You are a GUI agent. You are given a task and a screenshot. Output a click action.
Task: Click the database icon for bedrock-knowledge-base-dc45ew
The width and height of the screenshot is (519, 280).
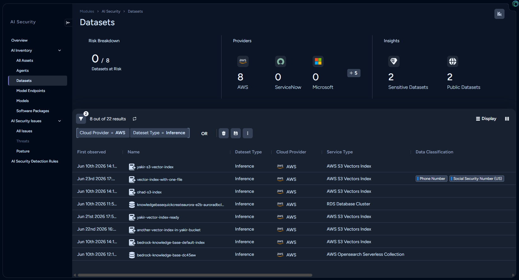[132, 255]
